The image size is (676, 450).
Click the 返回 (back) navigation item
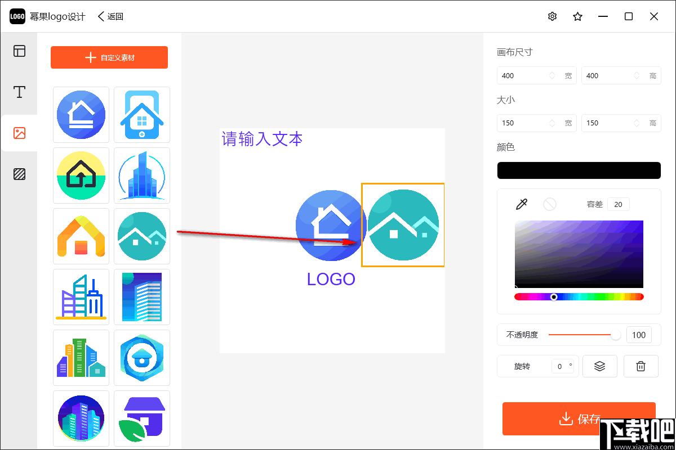[110, 16]
